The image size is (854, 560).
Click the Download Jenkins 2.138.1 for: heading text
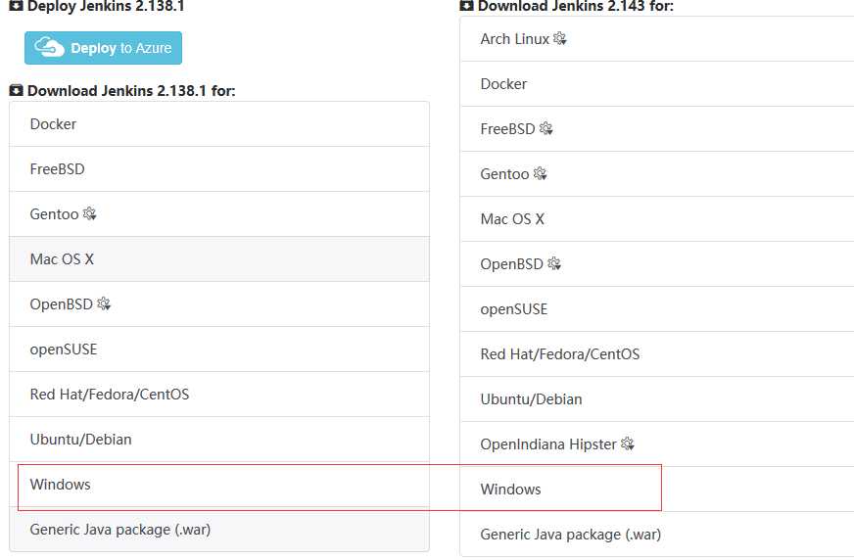[131, 91]
